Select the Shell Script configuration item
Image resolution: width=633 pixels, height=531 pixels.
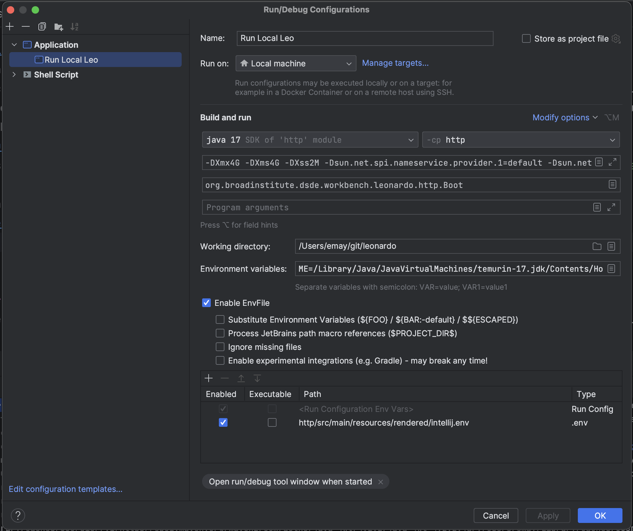[56, 74]
